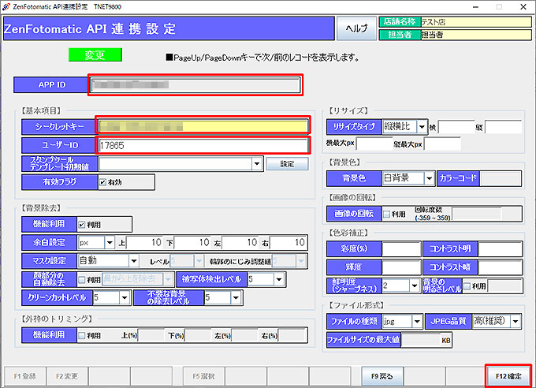
Task: Open the 鮮明度 sharpness dropdown
Action: pyautogui.click(x=415, y=285)
